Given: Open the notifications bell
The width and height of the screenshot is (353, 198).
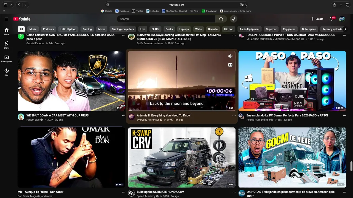Looking at the screenshot, I should pos(332,19).
